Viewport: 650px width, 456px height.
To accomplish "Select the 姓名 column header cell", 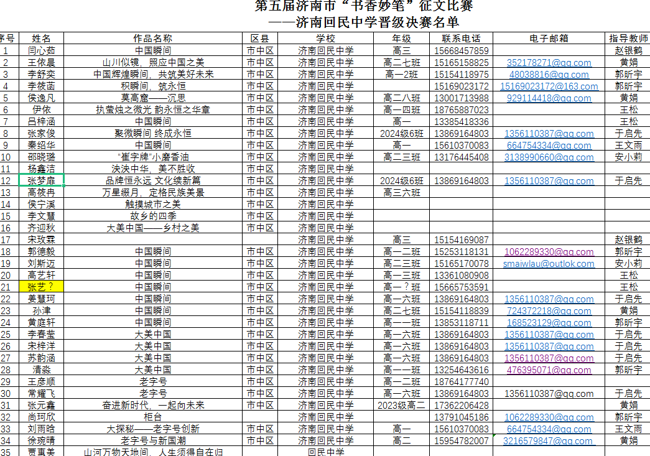I will [x=42, y=39].
